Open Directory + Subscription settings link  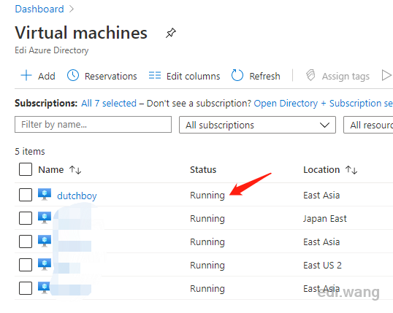tap(324, 103)
